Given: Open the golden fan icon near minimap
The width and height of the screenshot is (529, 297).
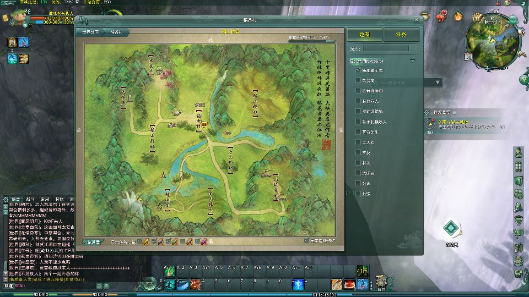Looking at the screenshot, I should (477, 16).
